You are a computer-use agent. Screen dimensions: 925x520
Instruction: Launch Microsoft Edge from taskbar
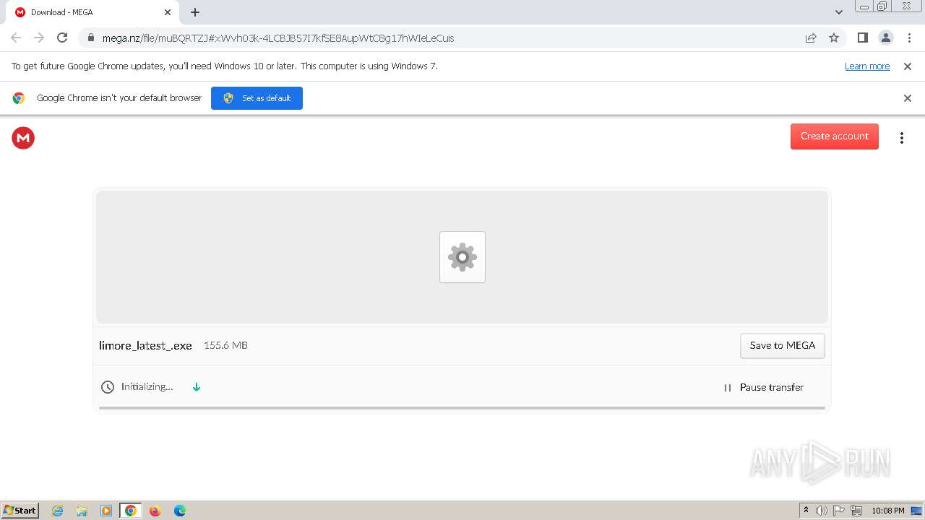(180, 511)
